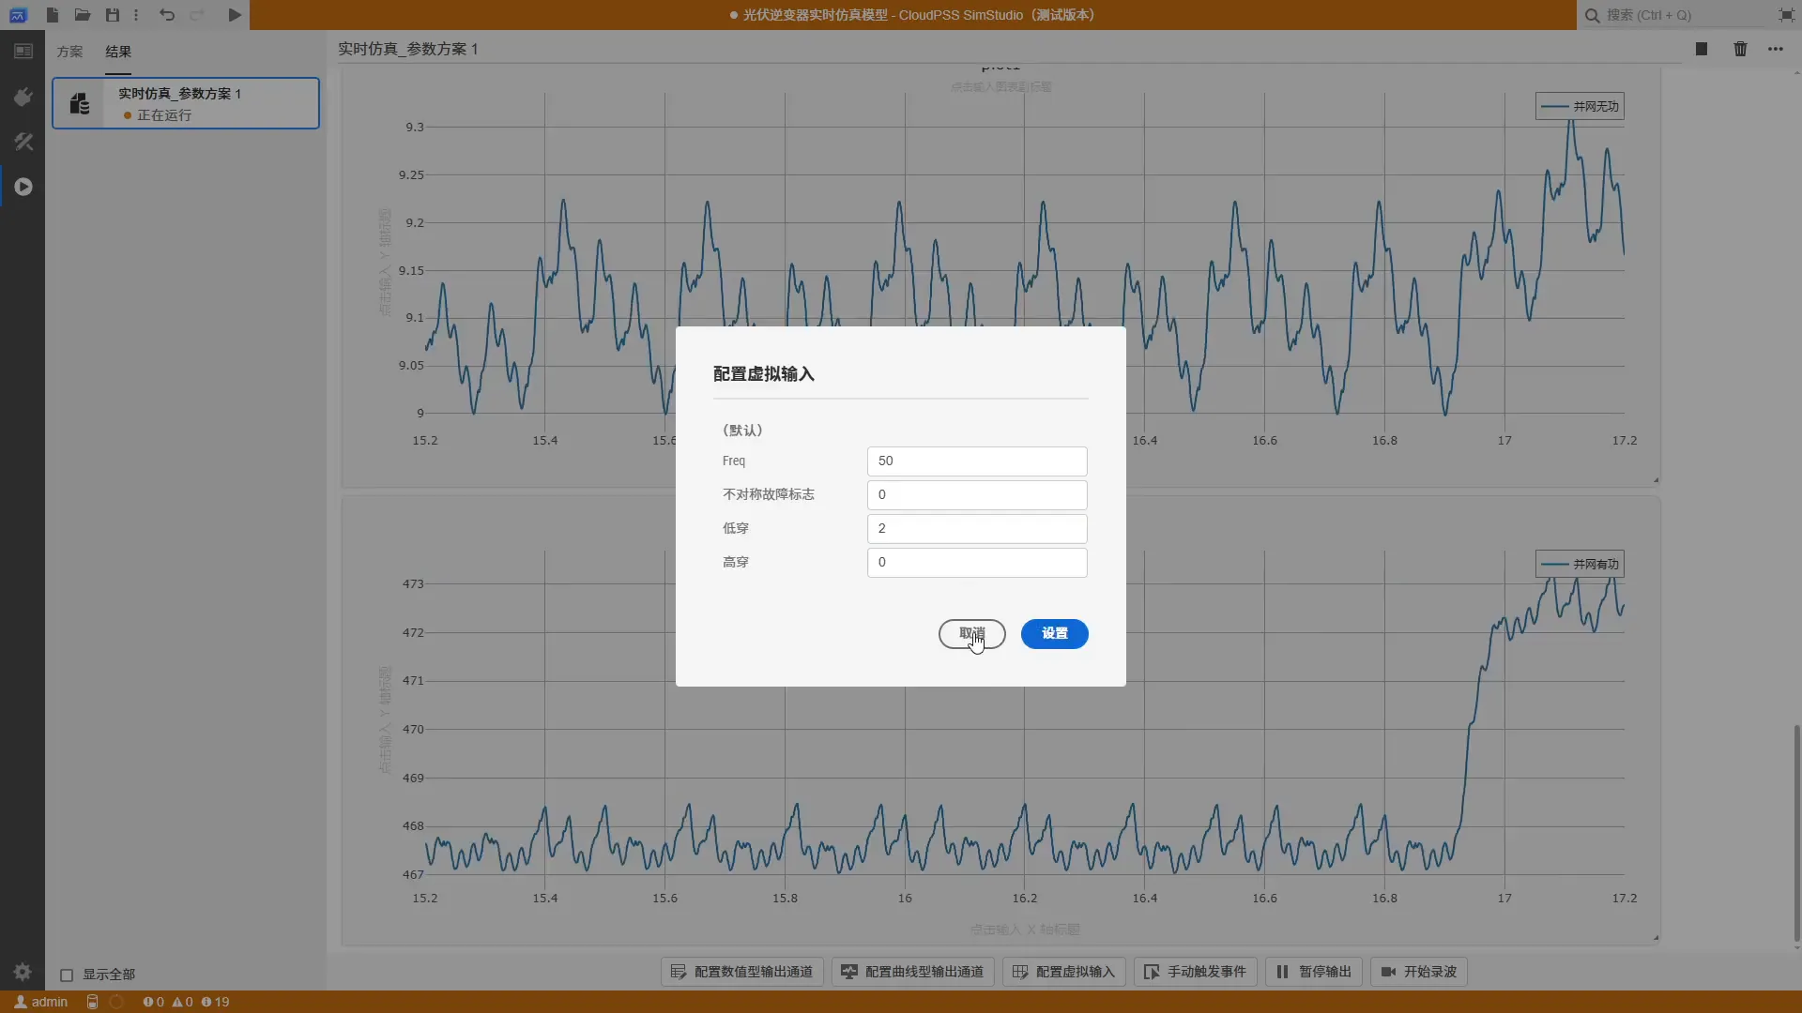Click the Freq input field
Viewport: 1802px width, 1013px height.
(x=977, y=461)
